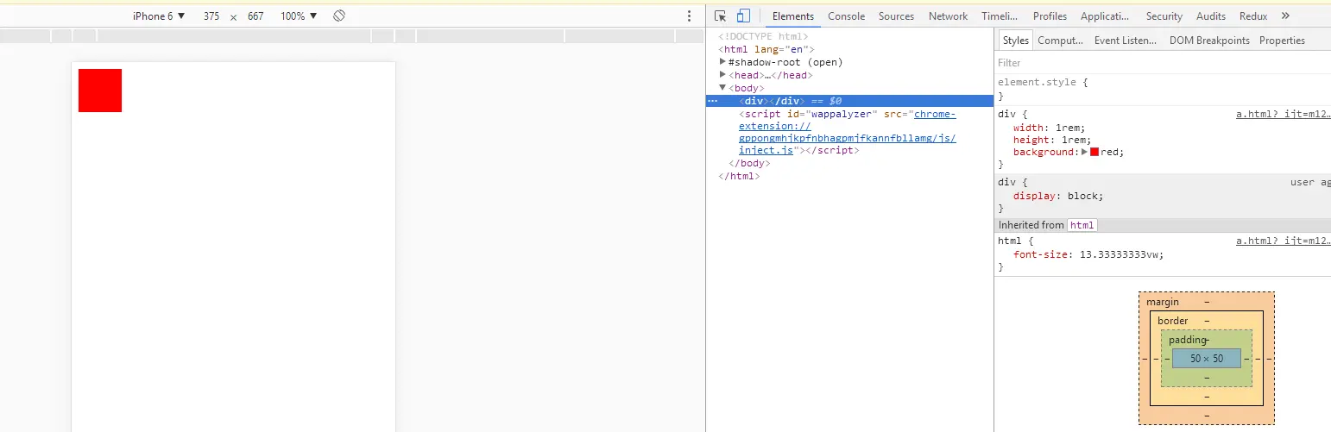The width and height of the screenshot is (1331, 432).
Task: Collapse the body element node
Action: pos(723,88)
